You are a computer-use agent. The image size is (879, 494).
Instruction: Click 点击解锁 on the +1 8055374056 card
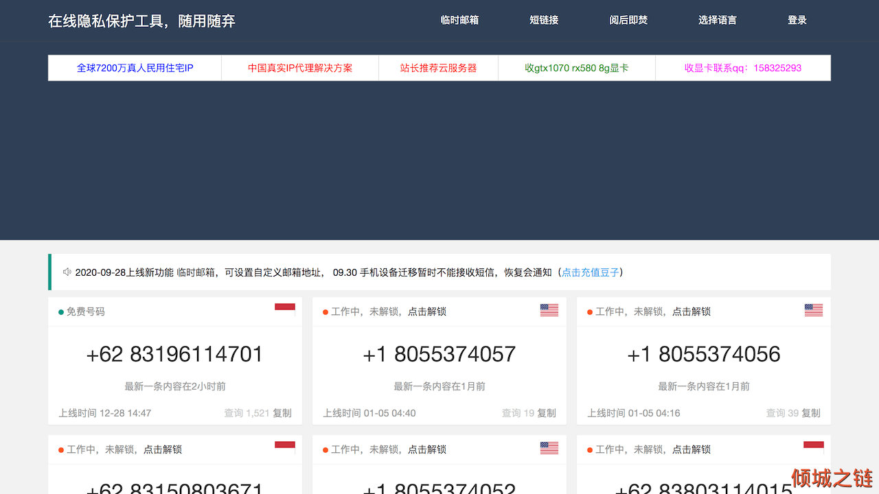(x=692, y=311)
